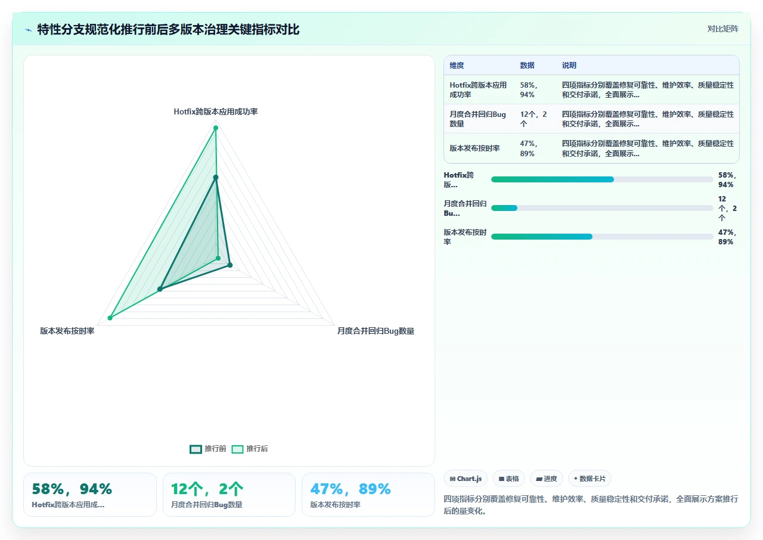The height and width of the screenshot is (540, 763).
Task: Click radar axis label 月度合并回归Bug数量
Action: pos(376,331)
